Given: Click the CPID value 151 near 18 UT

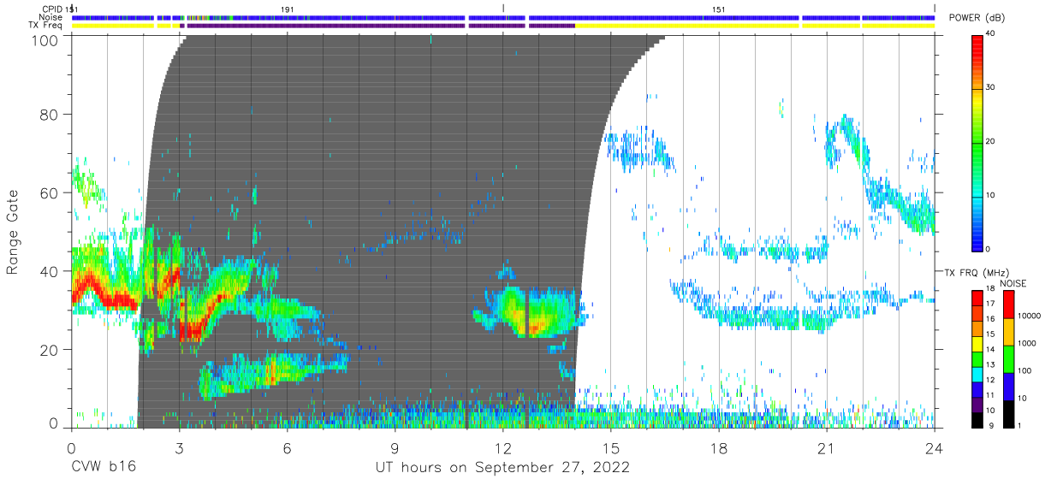Looking at the screenshot, I should click(x=719, y=9).
